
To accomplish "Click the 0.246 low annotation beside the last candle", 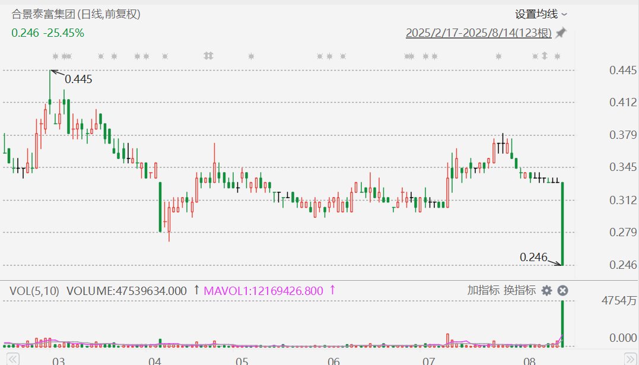I will [x=533, y=258].
